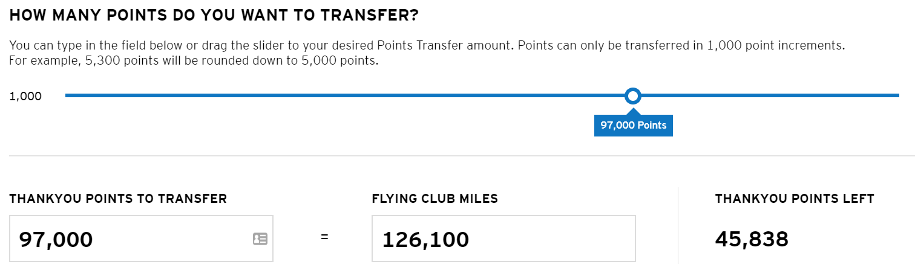Screen dimensions: 915x279
Task: Click the circular slider handle
Action: (633, 95)
